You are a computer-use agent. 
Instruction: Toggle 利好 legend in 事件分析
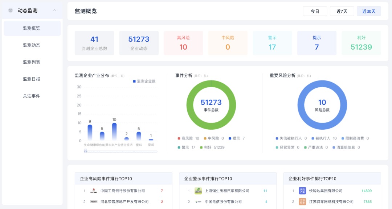click(x=212, y=147)
